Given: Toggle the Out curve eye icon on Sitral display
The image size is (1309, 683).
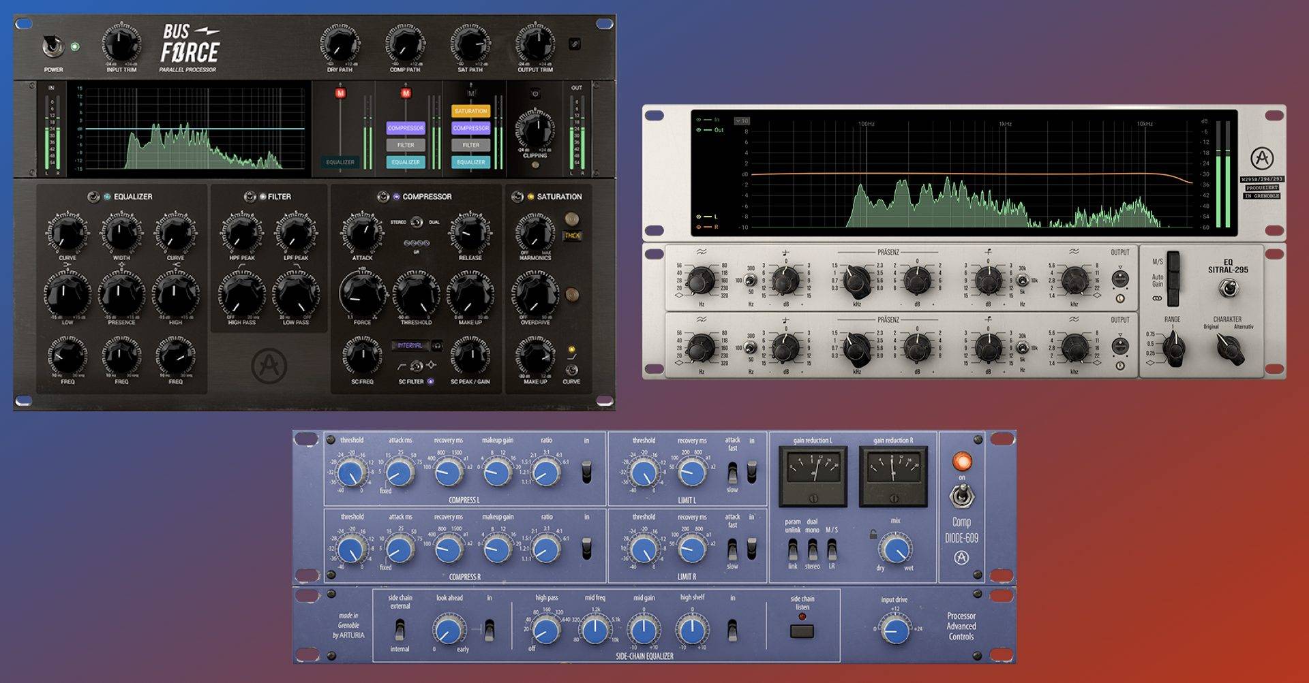Looking at the screenshot, I should (x=699, y=129).
